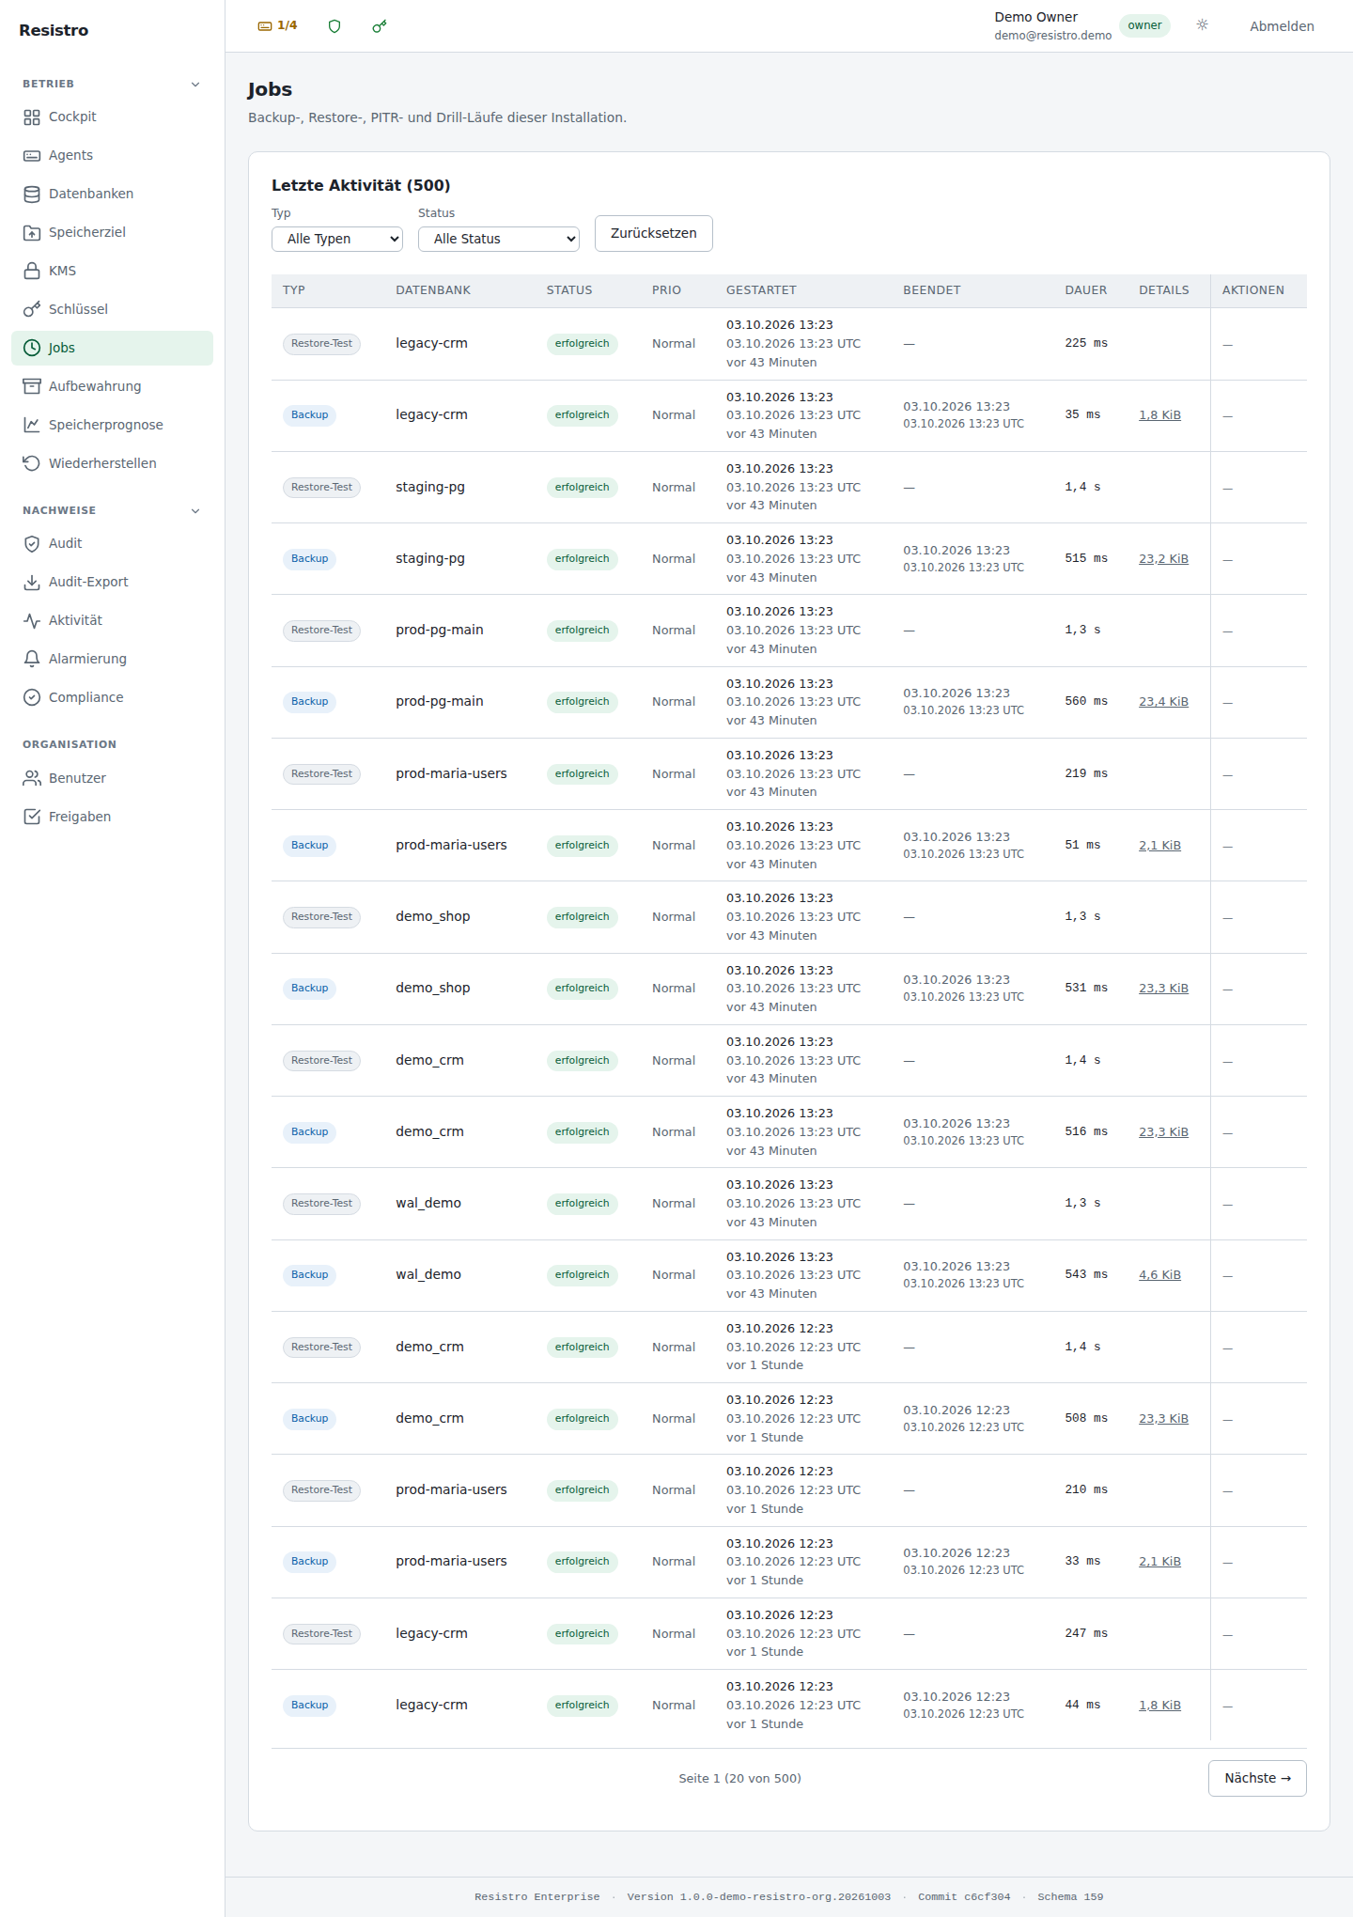The width and height of the screenshot is (1353, 1917).
Task: Click the DAUER column header
Action: click(1086, 291)
